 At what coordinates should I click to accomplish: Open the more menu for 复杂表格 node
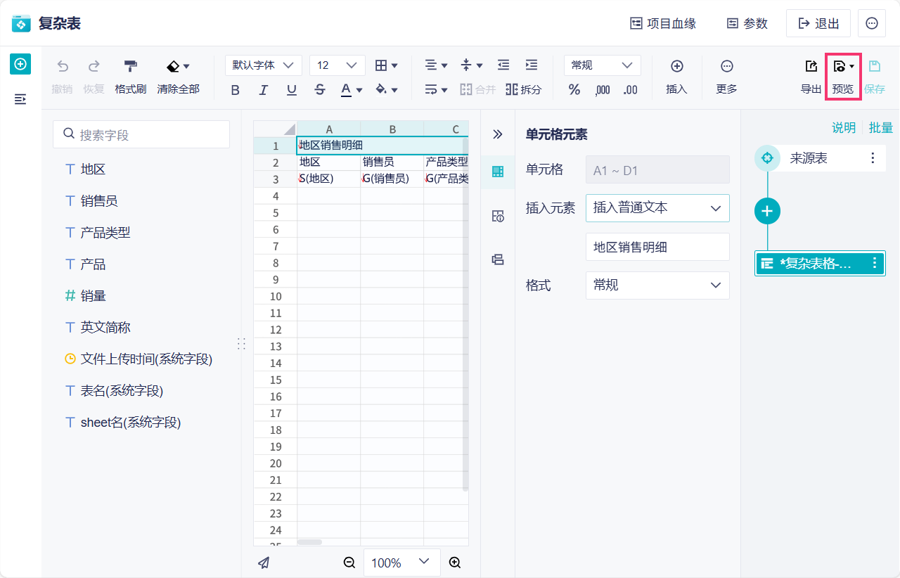pos(875,263)
